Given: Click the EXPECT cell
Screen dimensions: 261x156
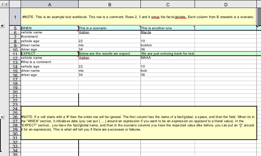Looking at the screenshot, I should click(x=50, y=54).
